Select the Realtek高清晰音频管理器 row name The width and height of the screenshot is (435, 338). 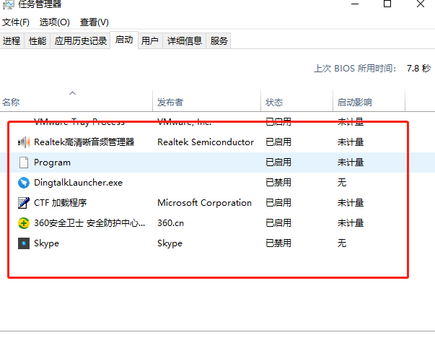click(84, 142)
